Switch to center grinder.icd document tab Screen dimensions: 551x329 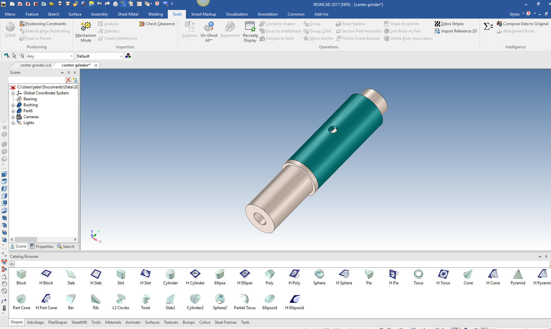point(35,65)
